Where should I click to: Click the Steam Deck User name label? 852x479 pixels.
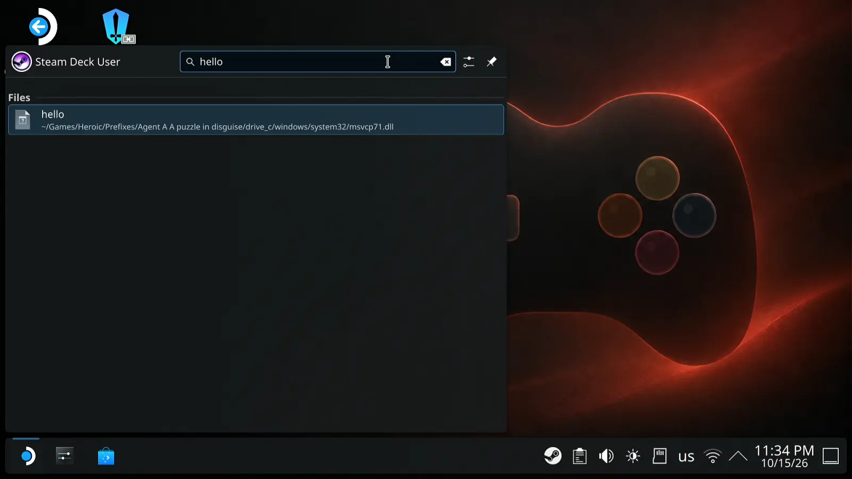[x=78, y=62]
